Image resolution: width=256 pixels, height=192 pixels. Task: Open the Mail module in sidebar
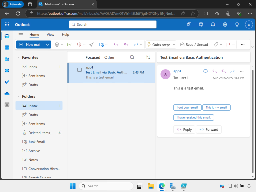coord(7,36)
